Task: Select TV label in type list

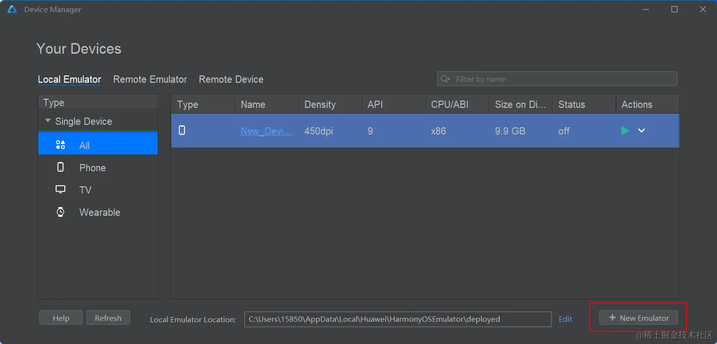Action: pyautogui.click(x=85, y=190)
